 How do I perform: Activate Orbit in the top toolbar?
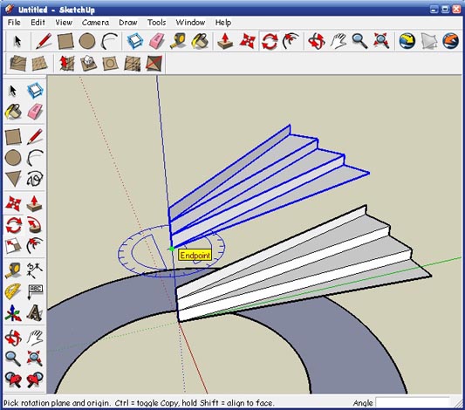click(316, 41)
